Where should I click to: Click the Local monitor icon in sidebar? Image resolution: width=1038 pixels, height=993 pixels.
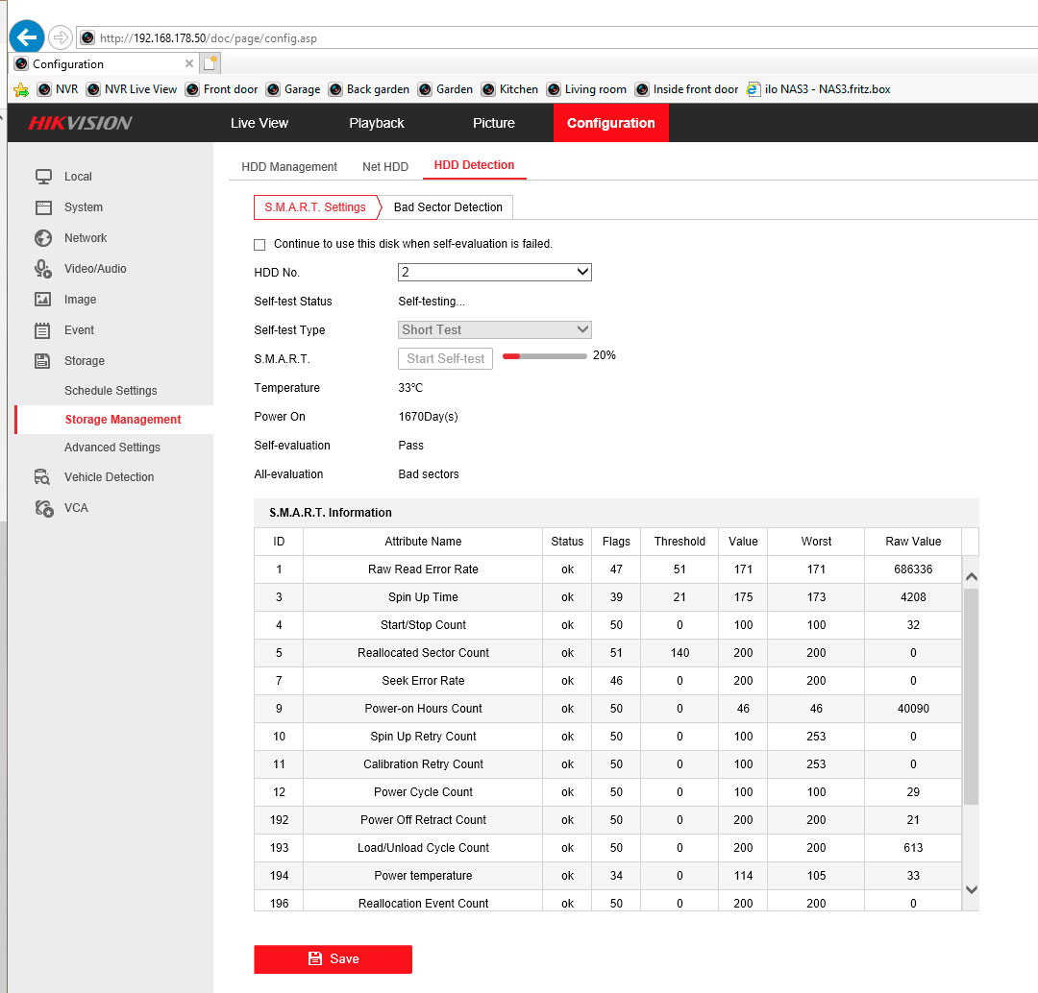point(43,177)
